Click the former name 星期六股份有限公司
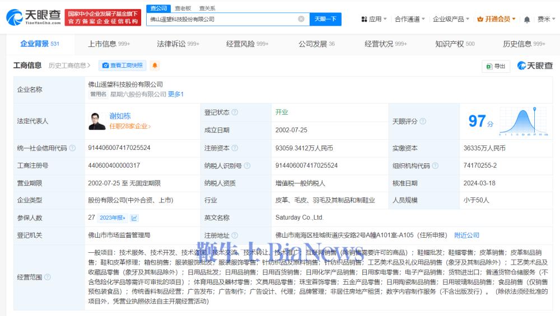Screen dimensions: 560x316 click(x=138, y=94)
